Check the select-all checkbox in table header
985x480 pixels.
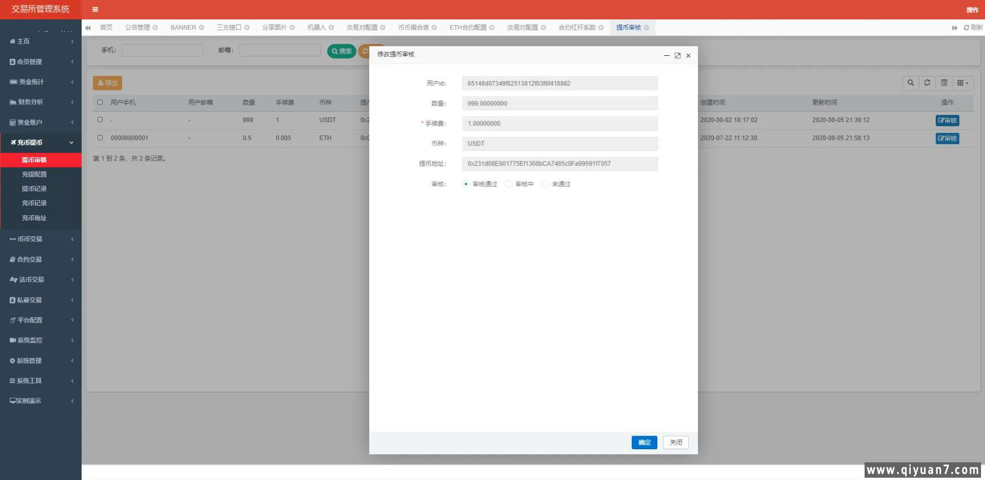[100, 103]
